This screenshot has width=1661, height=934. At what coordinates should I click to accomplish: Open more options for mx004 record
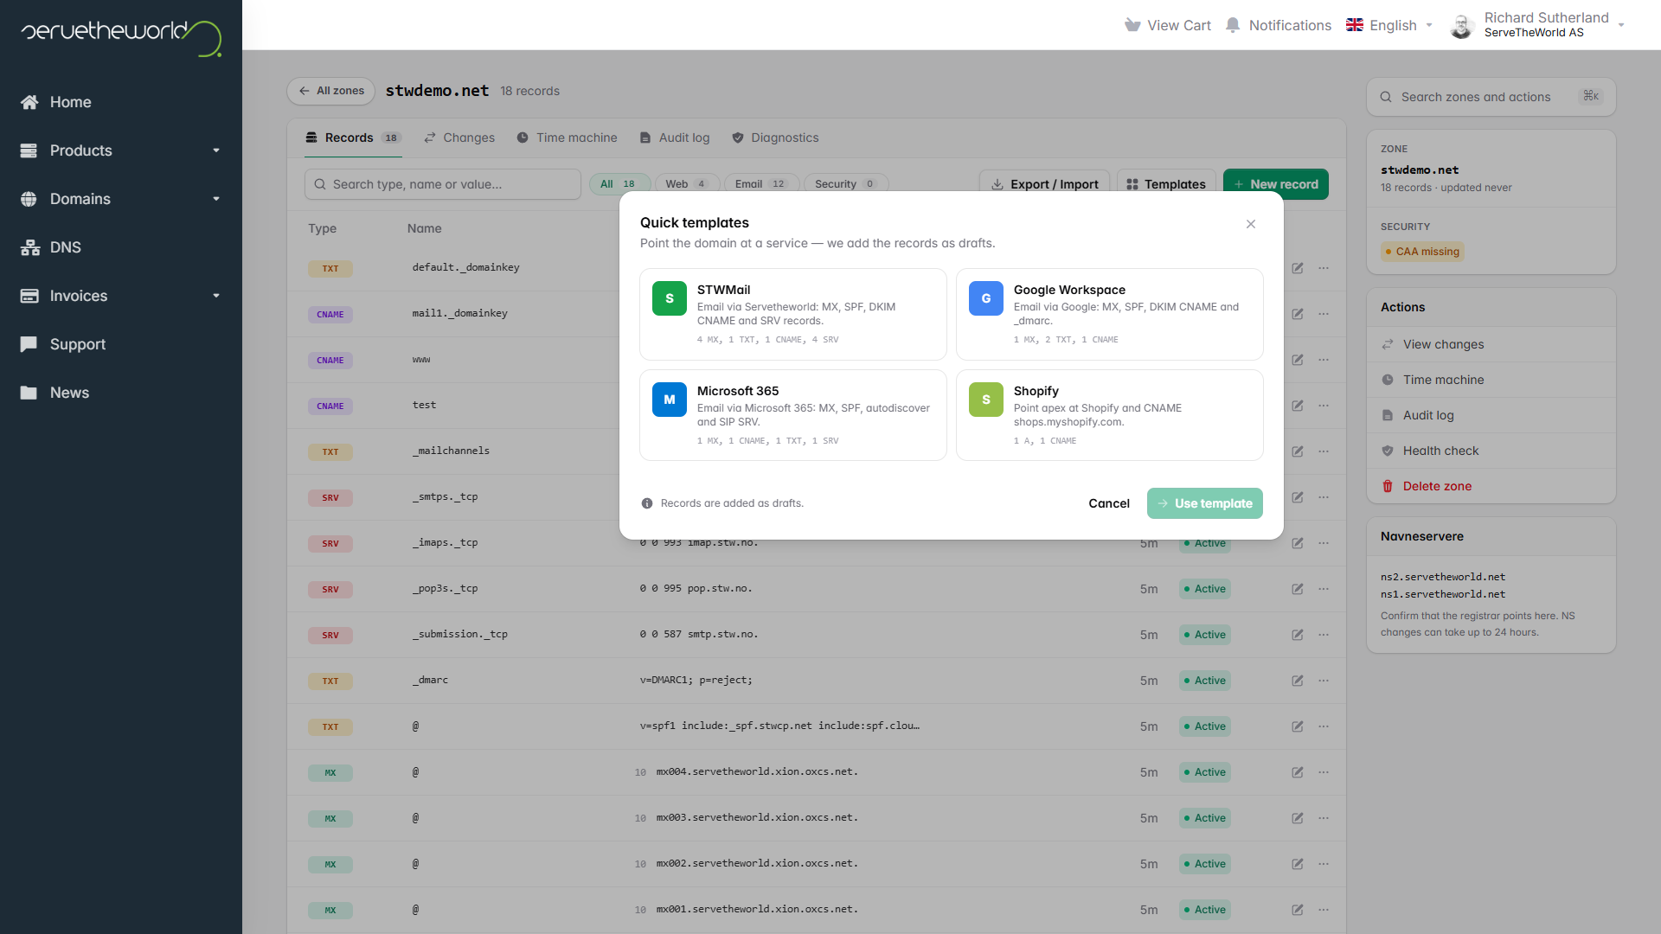pos(1324,772)
